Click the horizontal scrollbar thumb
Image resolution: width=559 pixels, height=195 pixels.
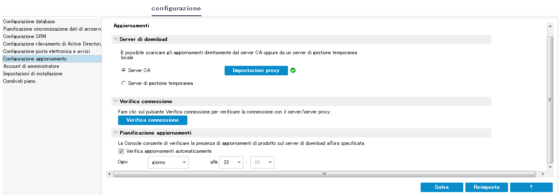click(324, 174)
